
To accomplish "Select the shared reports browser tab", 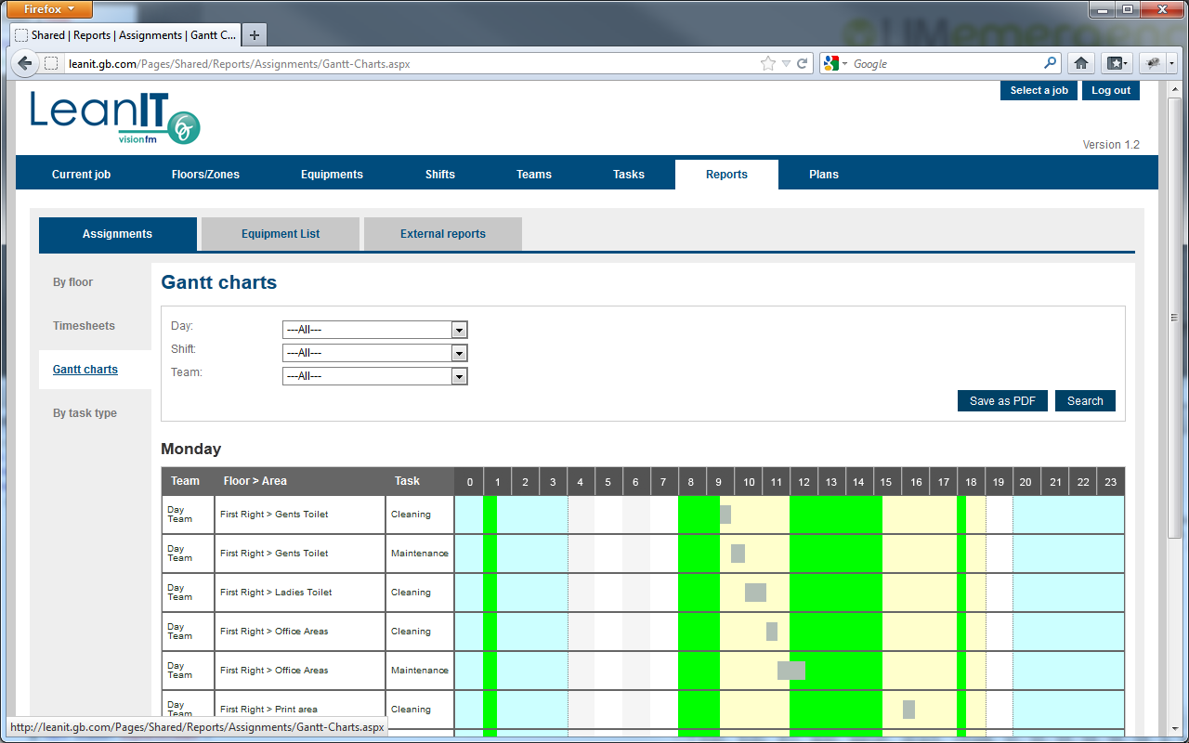I will [125, 35].
